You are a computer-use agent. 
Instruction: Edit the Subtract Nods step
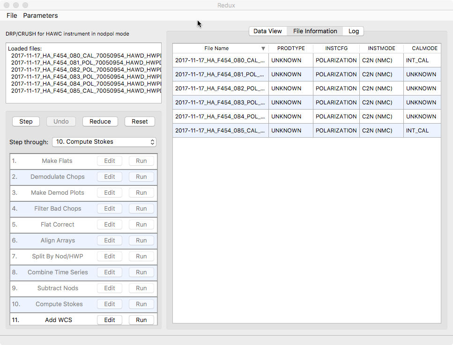(x=110, y=288)
